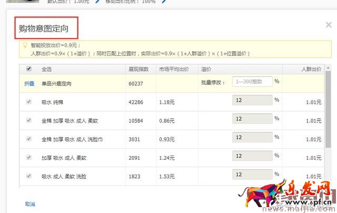Click premium input for 吸水 成人 柔软 洗脸

pyautogui.click(x=252, y=175)
